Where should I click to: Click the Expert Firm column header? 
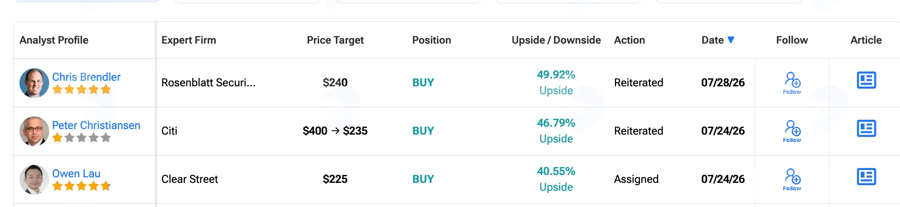pos(189,40)
